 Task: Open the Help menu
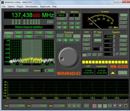(54, 6)
